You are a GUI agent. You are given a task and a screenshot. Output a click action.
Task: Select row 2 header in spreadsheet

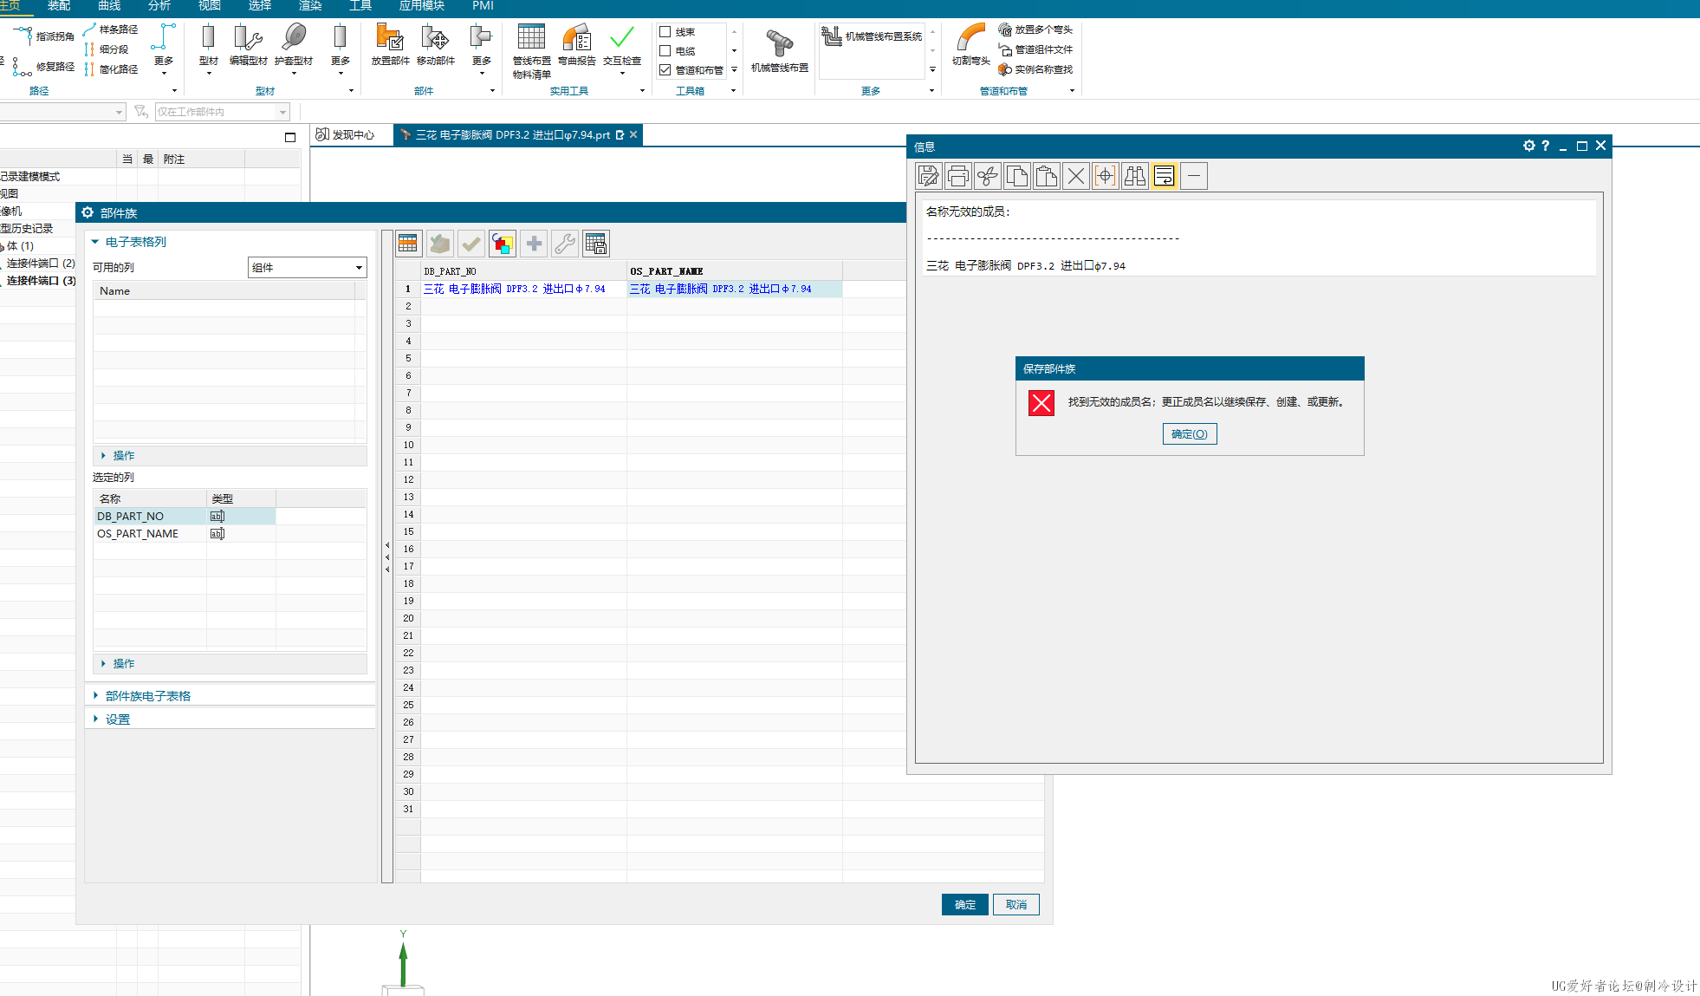[408, 307]
